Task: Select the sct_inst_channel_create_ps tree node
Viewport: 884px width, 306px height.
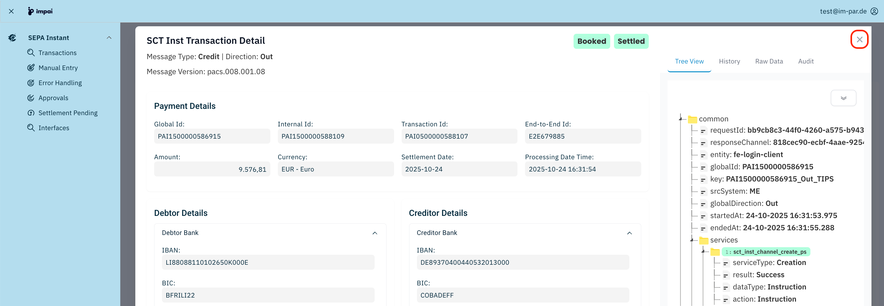Action: coord(769,252)
